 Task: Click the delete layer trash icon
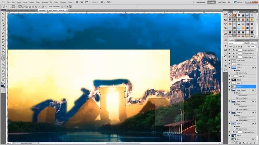(x=255, y=143)
